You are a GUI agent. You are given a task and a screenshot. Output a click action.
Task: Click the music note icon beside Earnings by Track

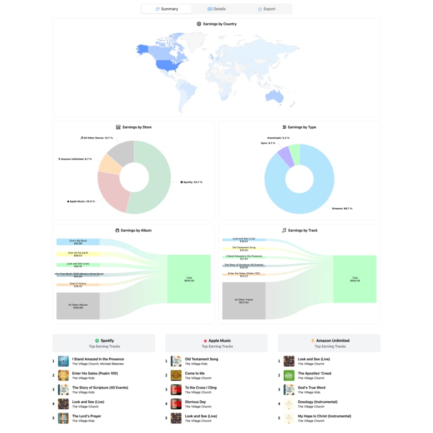pyautogui.click(x=284, y=230)
